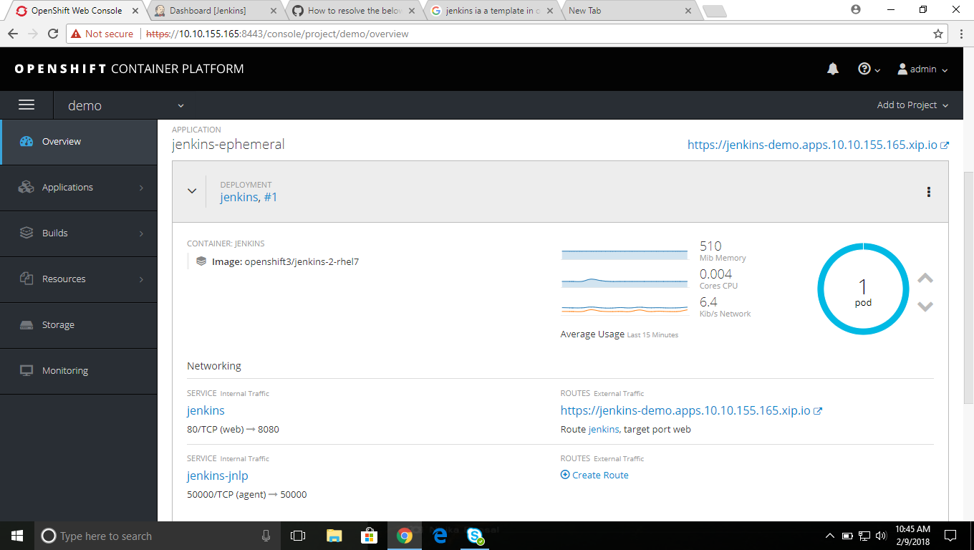
Task: Select Monitoring in the sidebar
Action: click(x=64, y=370)
